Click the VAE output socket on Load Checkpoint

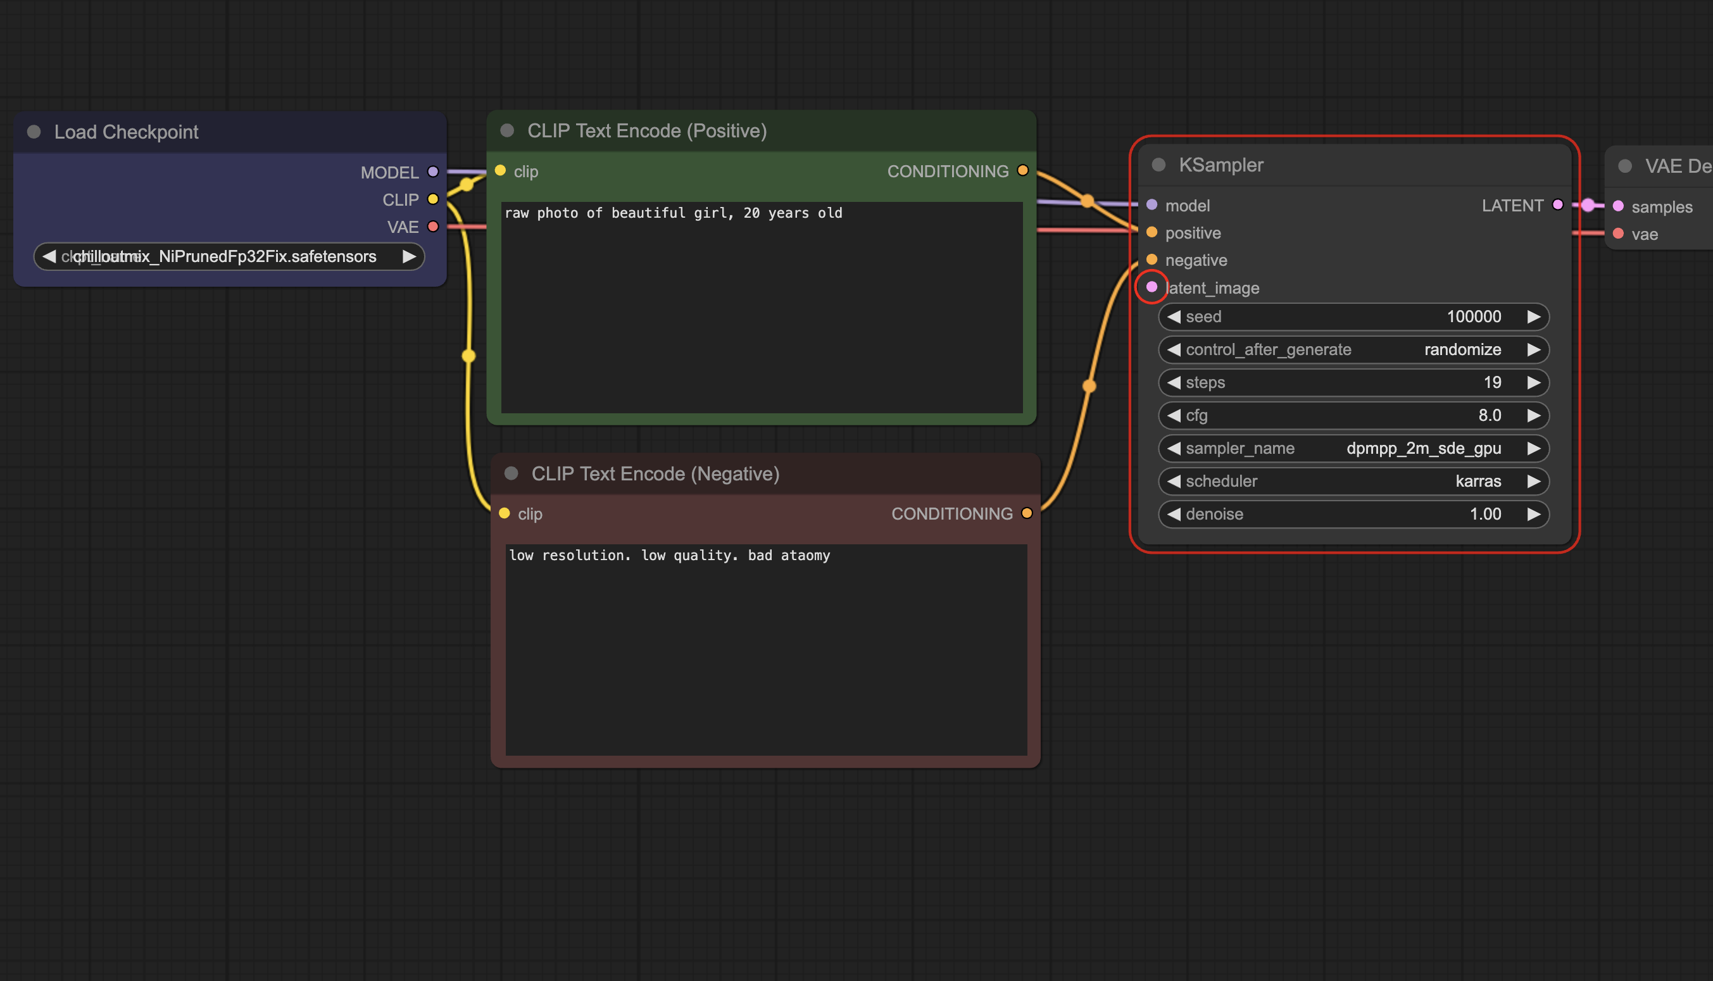pos(433,227)
